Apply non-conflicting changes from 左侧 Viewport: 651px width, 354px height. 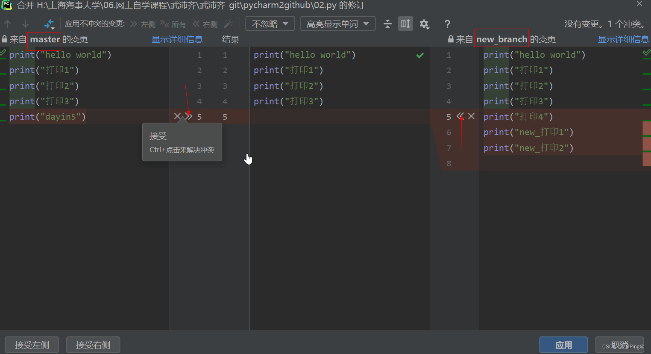click(143, 24)
